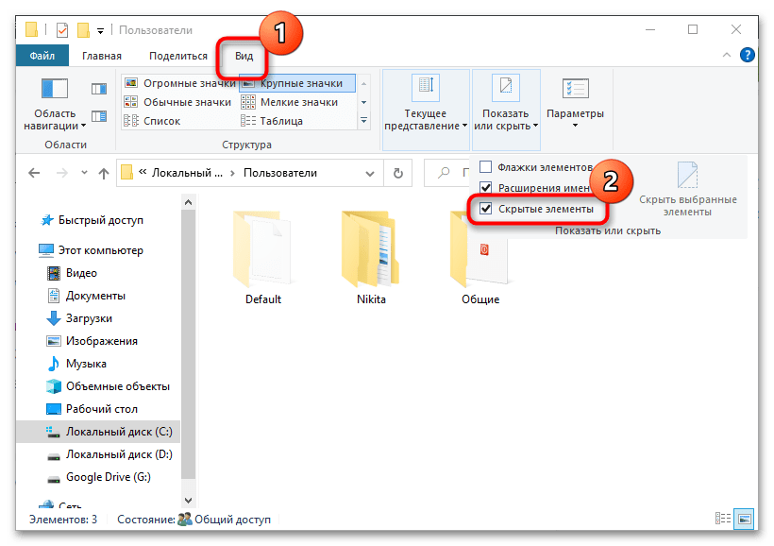Open Документы in the sidebar
Viewport: 774px width, 546px height.
point(87,296)
